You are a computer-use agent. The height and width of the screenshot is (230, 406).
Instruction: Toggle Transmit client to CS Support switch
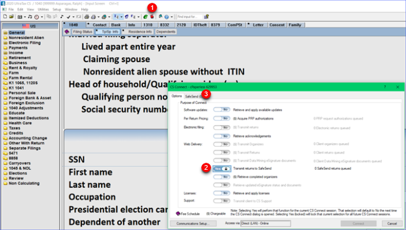tap(222, 201)
